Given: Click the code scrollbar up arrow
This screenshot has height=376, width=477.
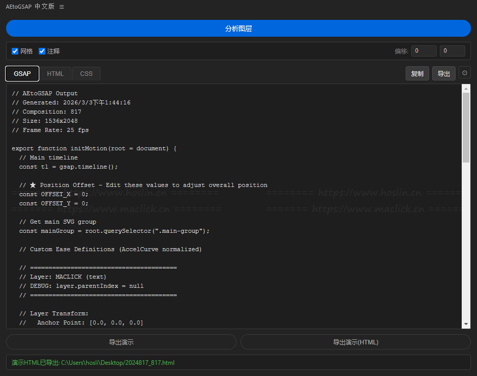Looking at the screenshot, I should 466,88.
